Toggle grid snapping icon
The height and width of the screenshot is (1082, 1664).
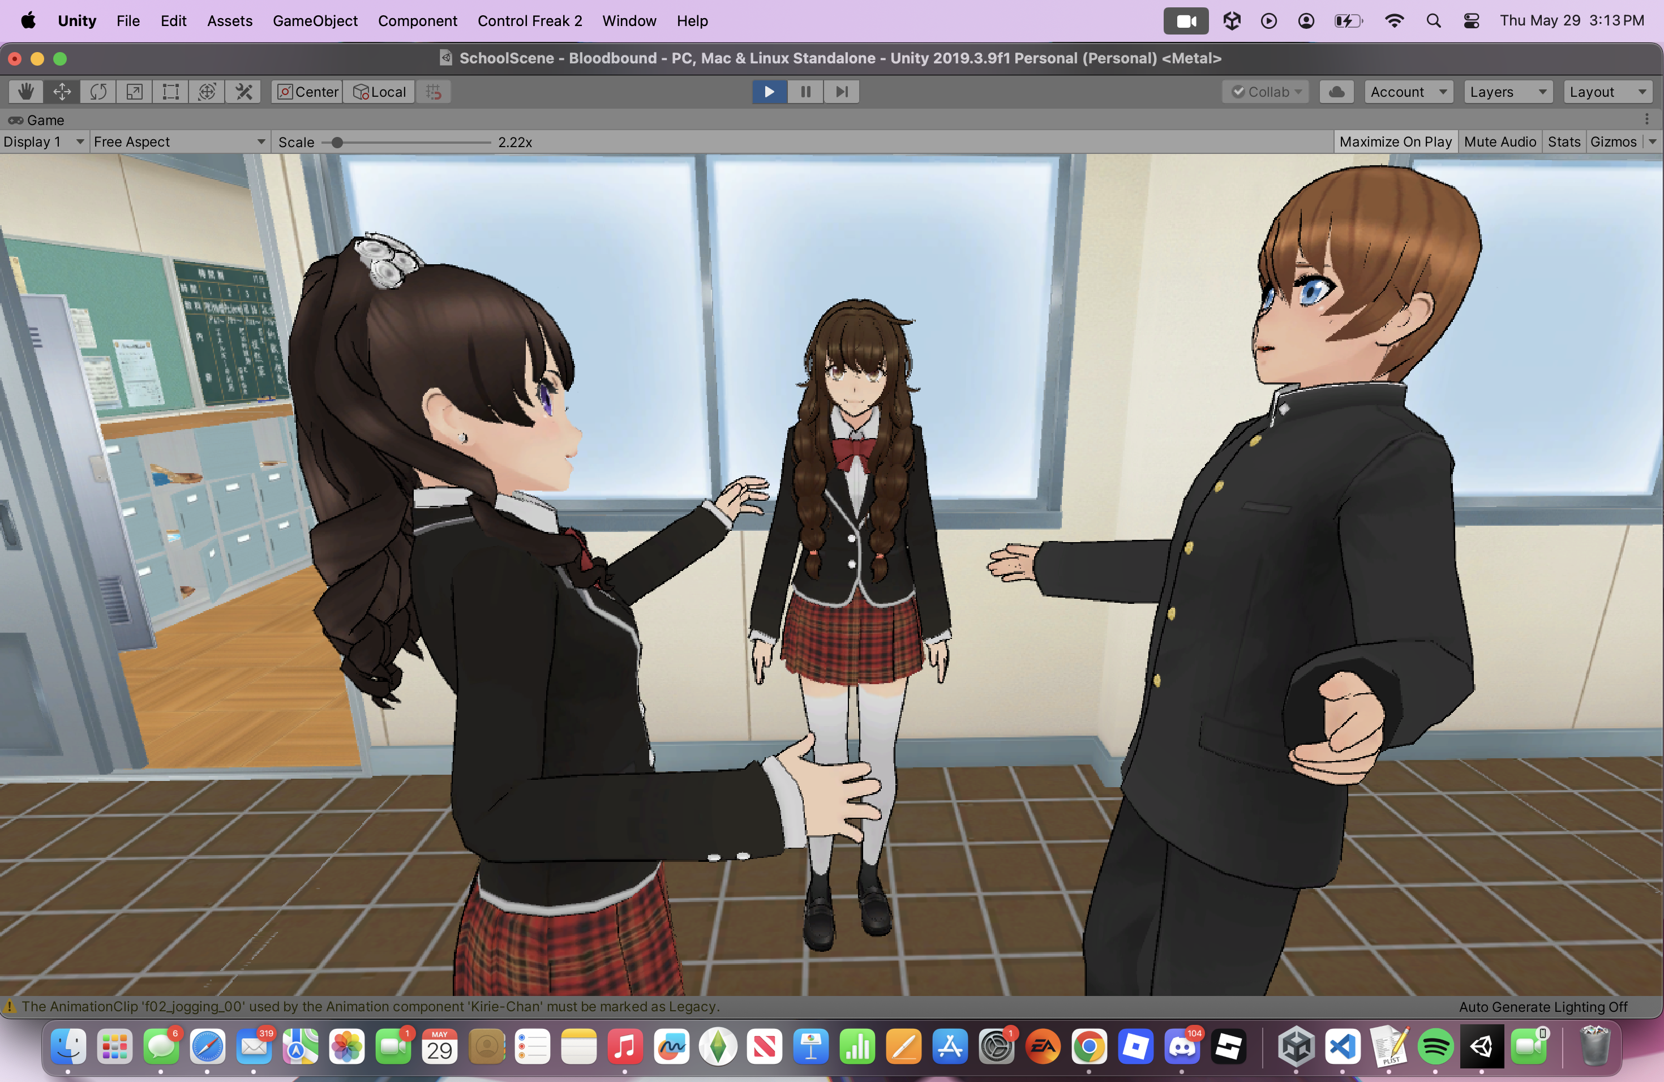click(x=434, y=92)
